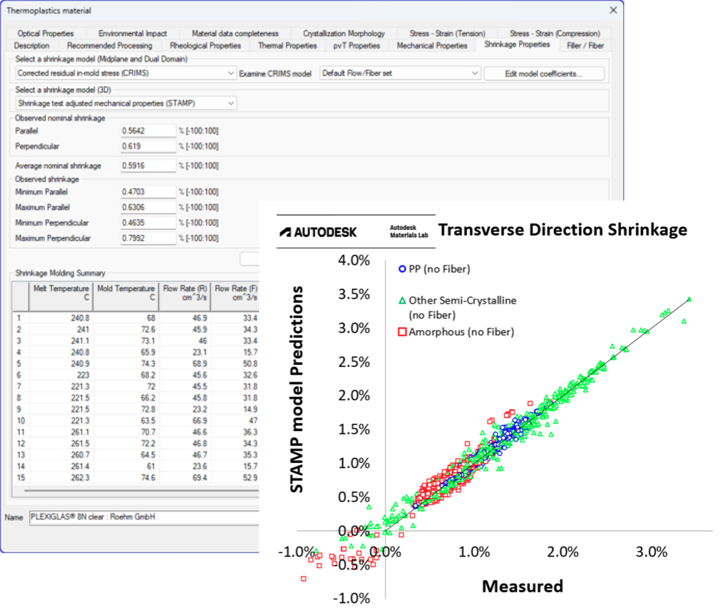Click Edit model coefficients button

544,74
